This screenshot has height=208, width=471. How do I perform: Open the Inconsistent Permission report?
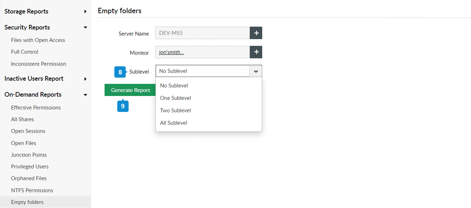[39, 64]
